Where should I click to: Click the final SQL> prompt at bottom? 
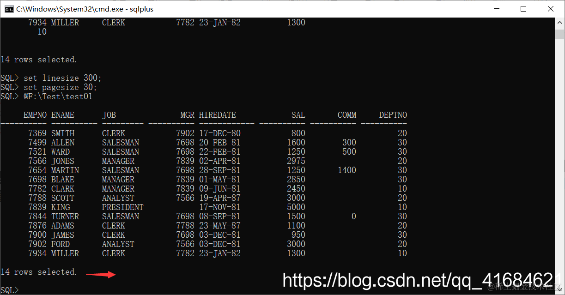[10, 290]
